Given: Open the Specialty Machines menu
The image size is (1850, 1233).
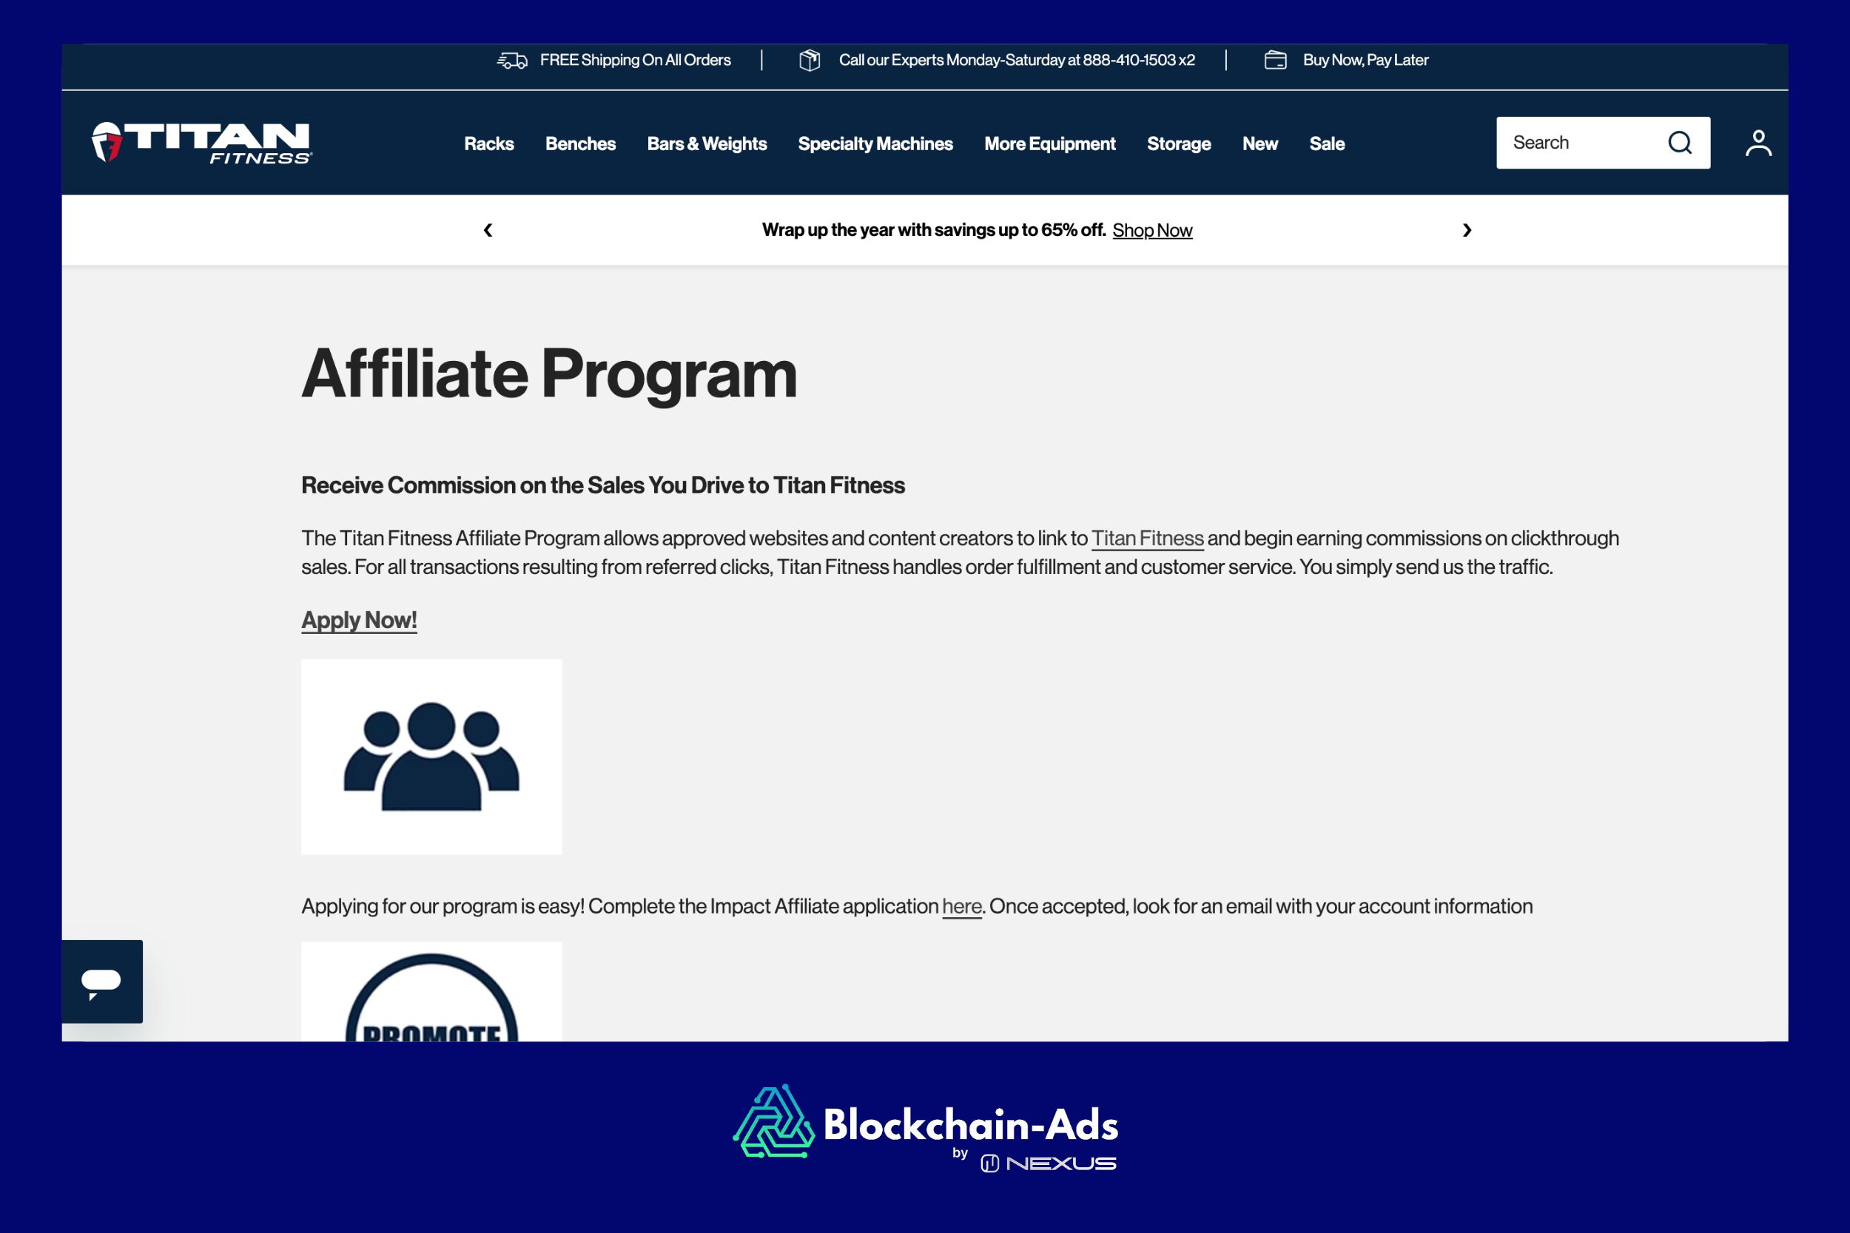Looking at the screenshot, I should click(875, 144).
